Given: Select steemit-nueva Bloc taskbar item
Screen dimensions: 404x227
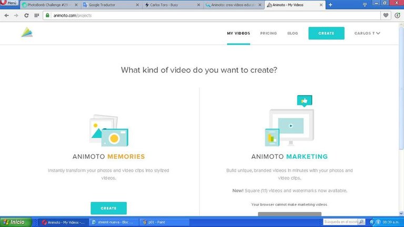Looking at the screenshot, I should [x=114, y=222].
